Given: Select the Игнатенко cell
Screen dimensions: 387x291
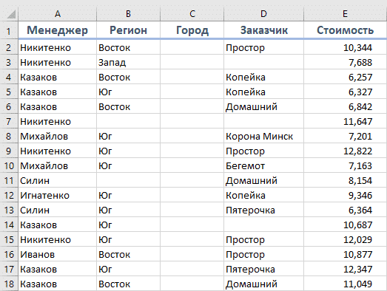Looking at the screenshot, I should tap(57, 195).
